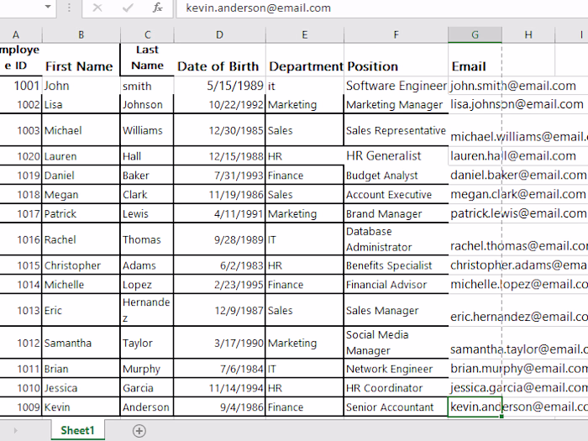588x441 pixels.
Task: Select the last name cell 'Lopez'
Action: click(x=147, y=284)
